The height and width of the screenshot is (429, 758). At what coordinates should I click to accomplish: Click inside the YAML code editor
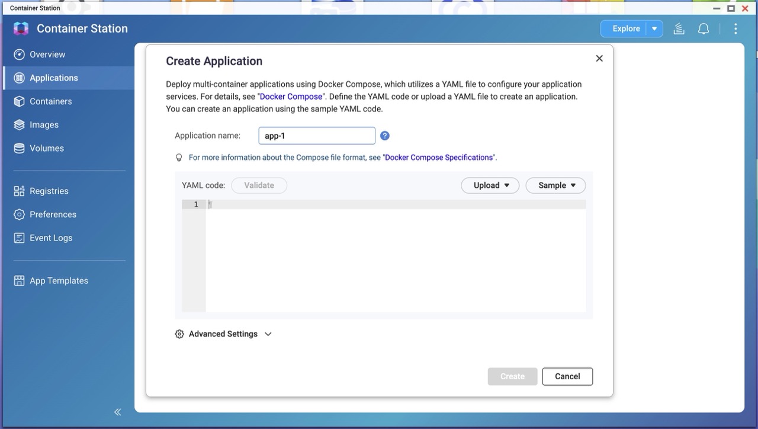(x=395, y=255)
